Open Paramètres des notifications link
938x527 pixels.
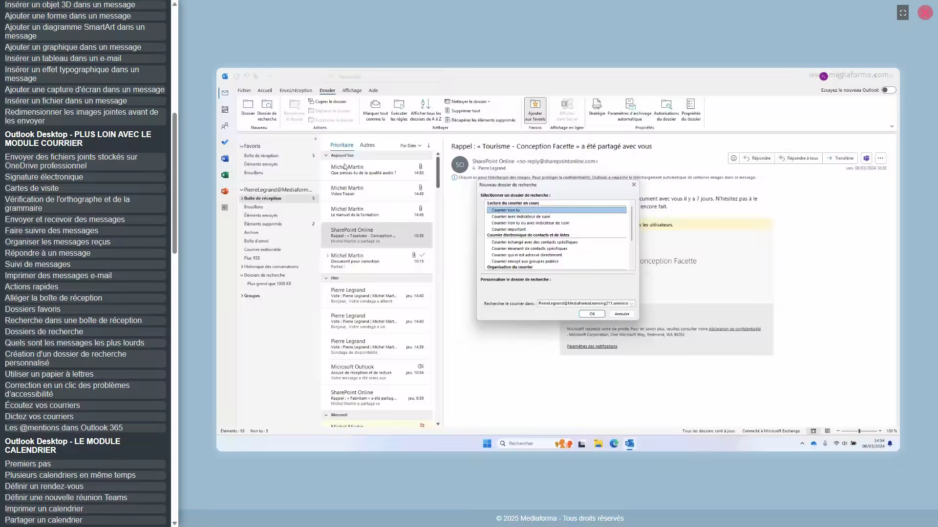(x=592, y=346)
